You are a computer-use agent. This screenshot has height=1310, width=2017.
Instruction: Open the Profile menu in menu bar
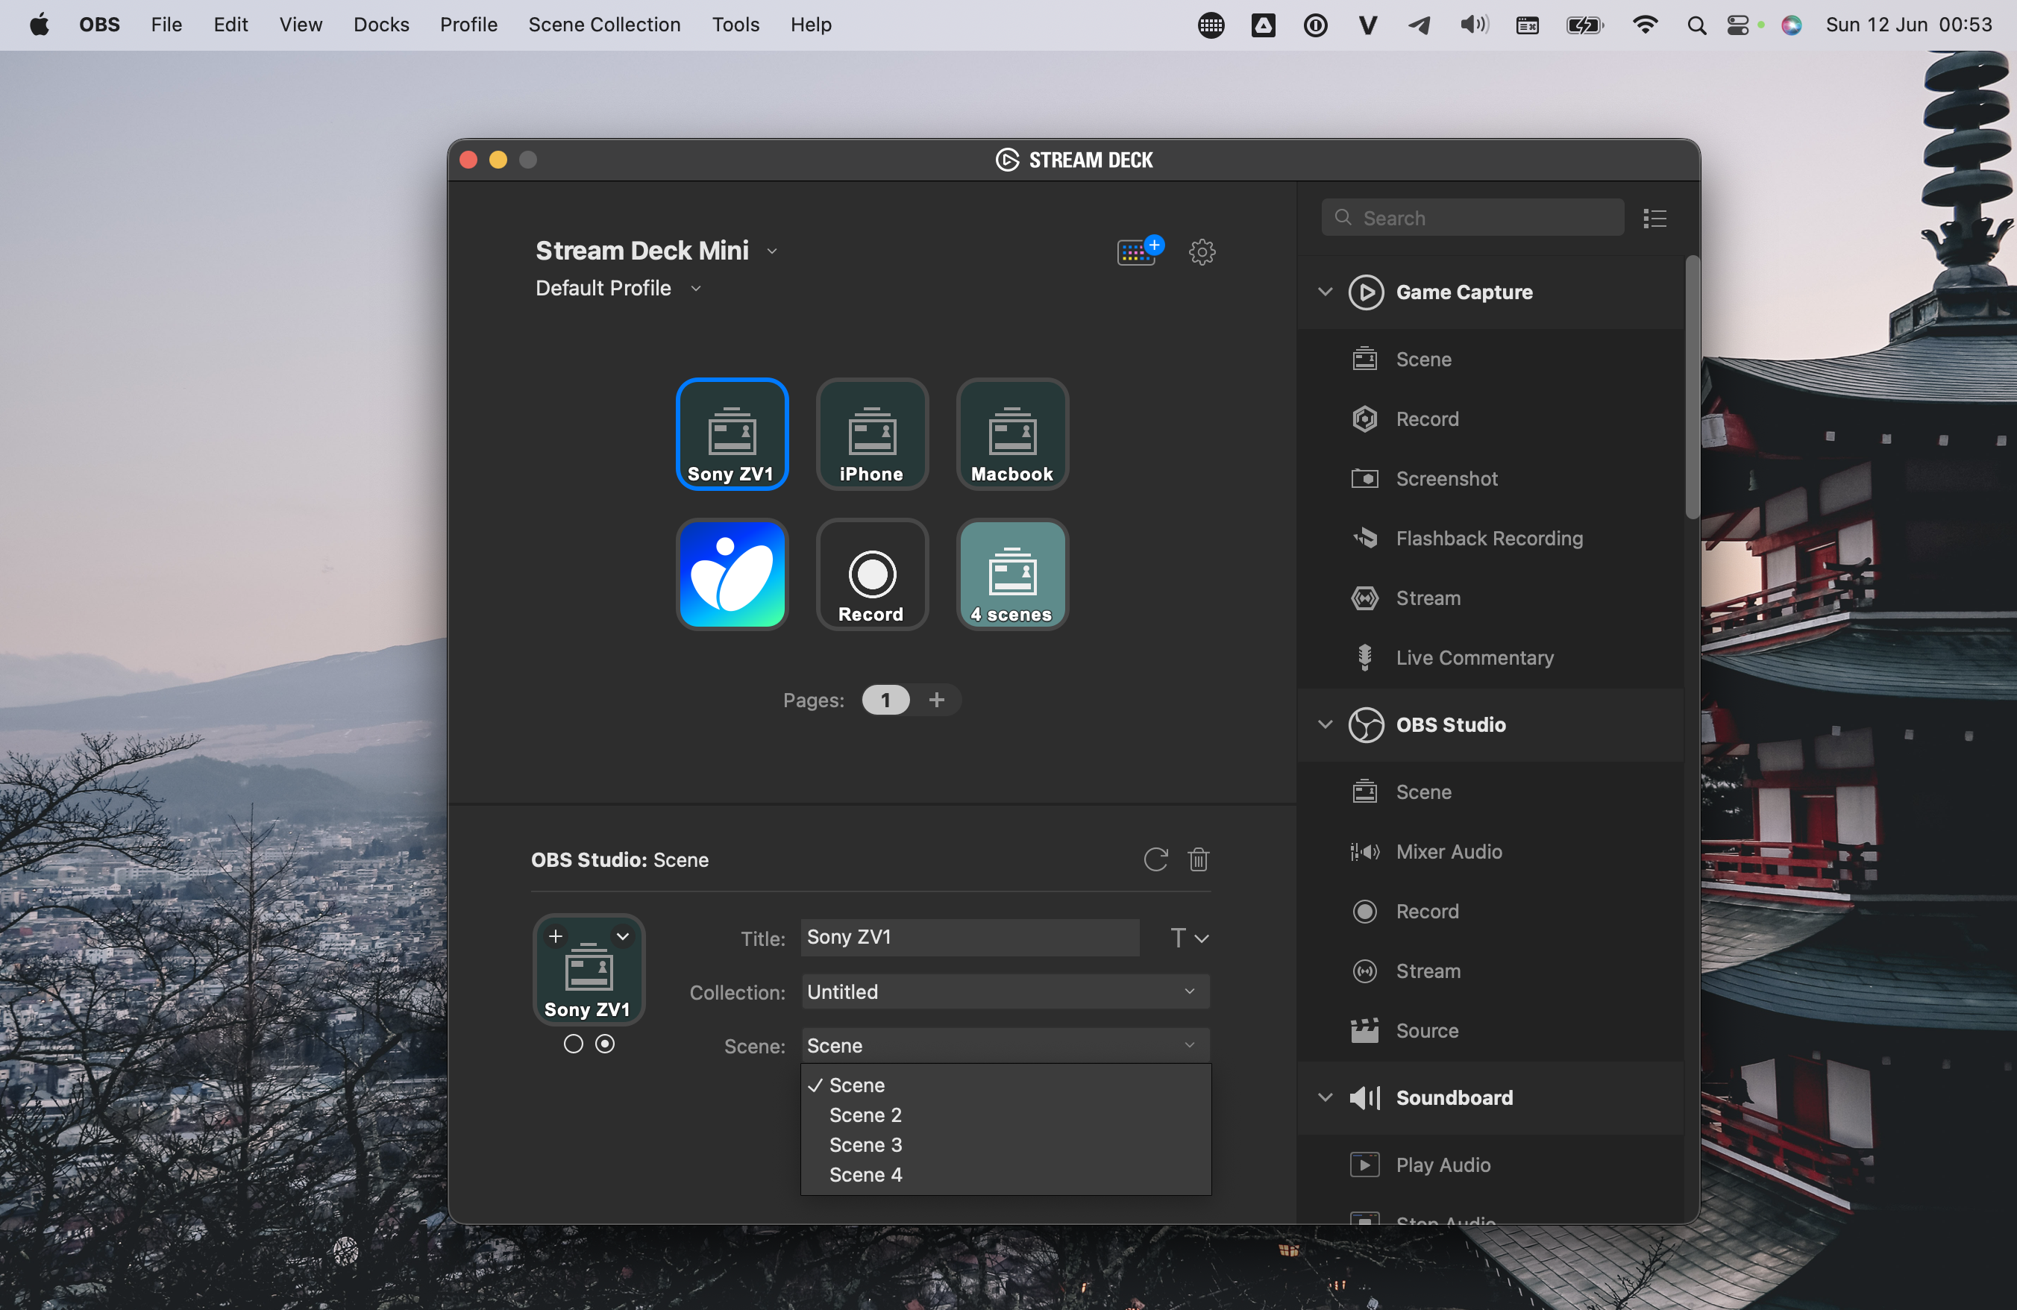pos(468,25)
